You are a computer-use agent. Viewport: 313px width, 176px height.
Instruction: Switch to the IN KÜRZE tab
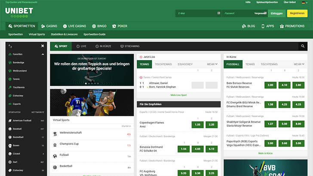coord(103,46)
